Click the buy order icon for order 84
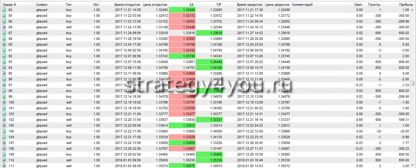The image size is (416, 168). pyautogui.click(x=4, y=10)
